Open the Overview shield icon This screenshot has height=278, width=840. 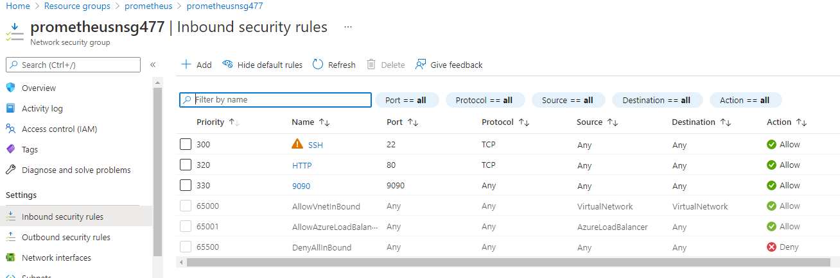(x=10, y=88)
